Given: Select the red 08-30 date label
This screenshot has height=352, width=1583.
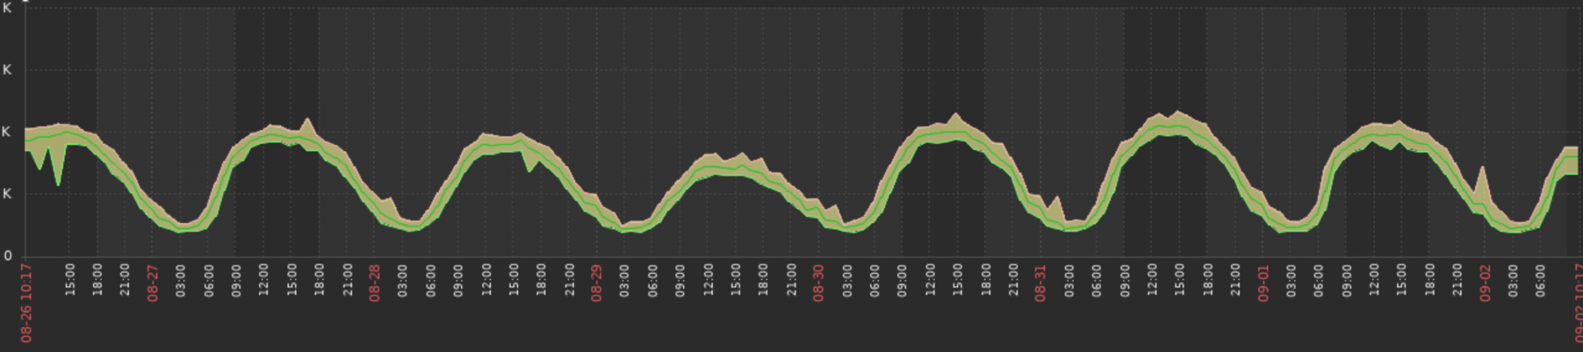Looking at the screenshot, I should [819, 283].
